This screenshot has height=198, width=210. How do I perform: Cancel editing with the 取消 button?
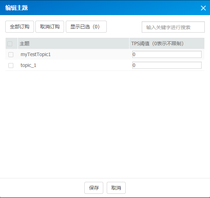tap(116, 188)
